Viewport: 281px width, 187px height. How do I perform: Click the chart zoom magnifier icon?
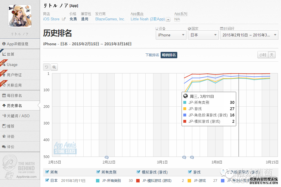pyautogui.click(x=54, y=67)
